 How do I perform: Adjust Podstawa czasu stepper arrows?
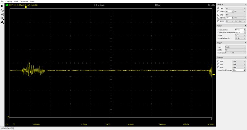pos(245,30)
